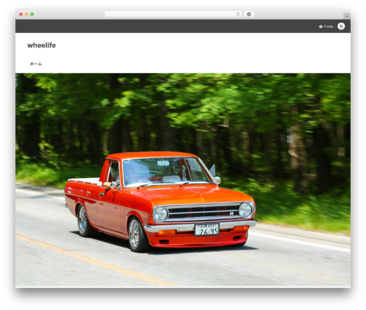This screenshot has height=310, width=366.
Task: Open the Feedly link in top bar
Action: [x=326, y=26]
